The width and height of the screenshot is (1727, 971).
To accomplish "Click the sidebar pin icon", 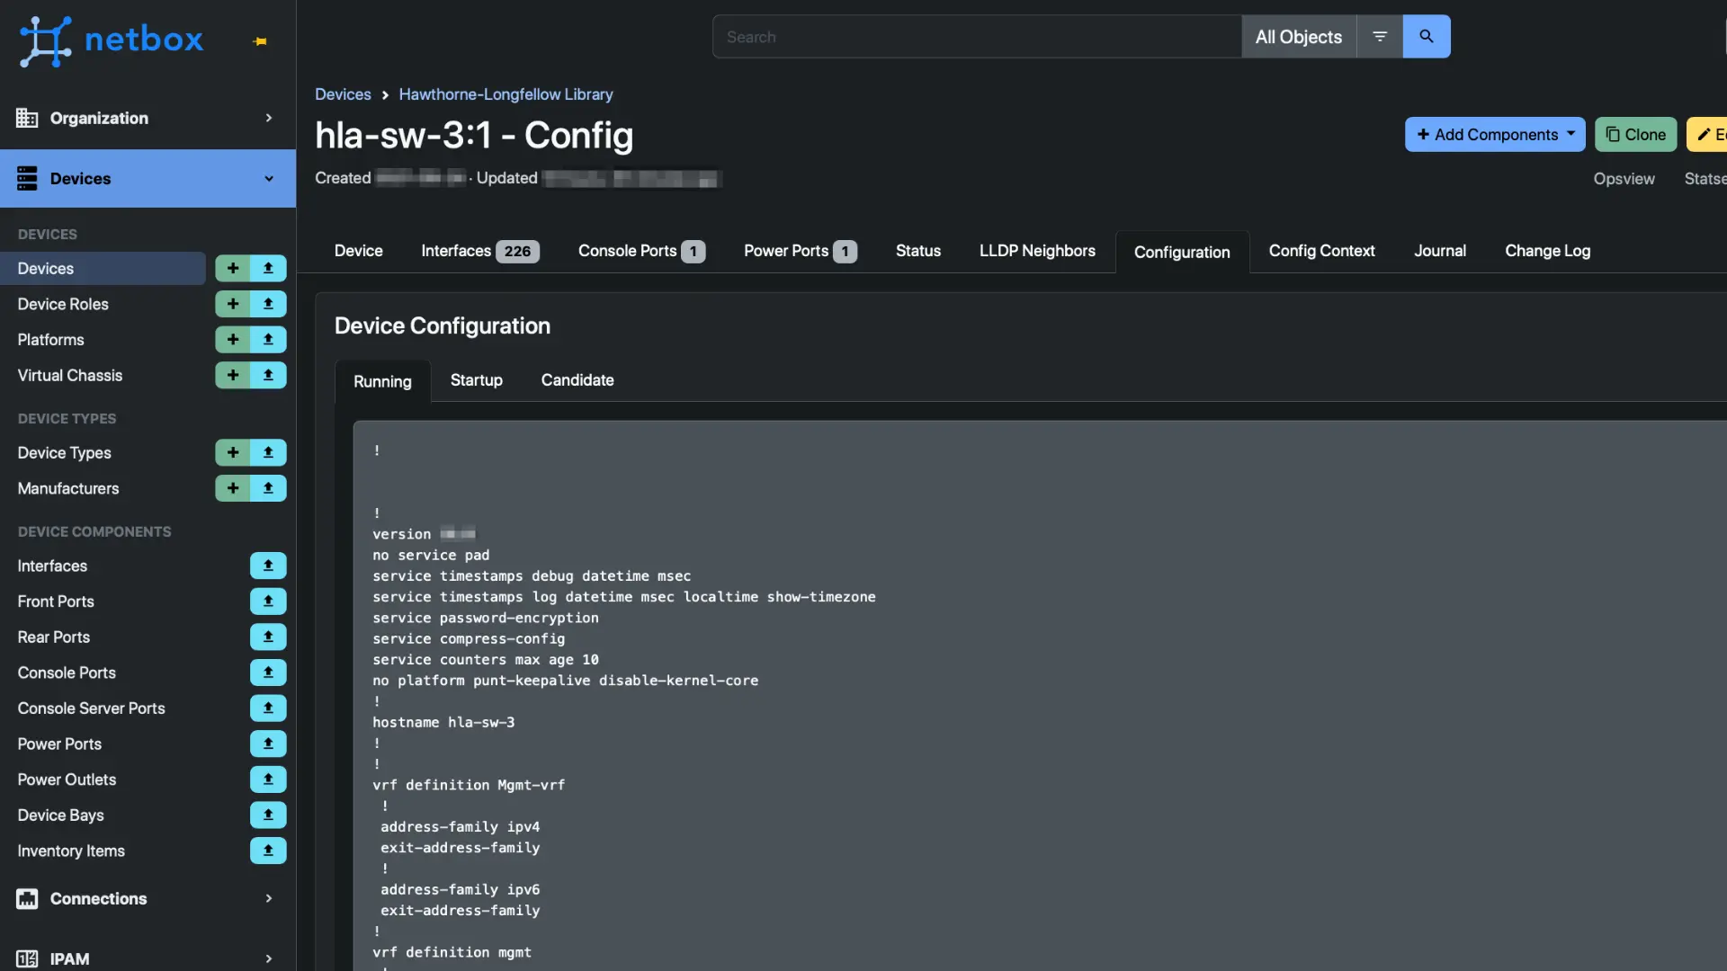I will pos(260,40).
